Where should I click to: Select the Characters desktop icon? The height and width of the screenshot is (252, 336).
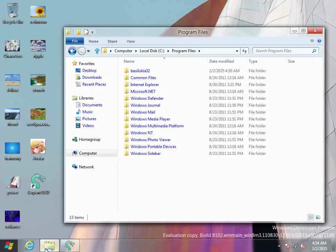[x=13, y=49]
